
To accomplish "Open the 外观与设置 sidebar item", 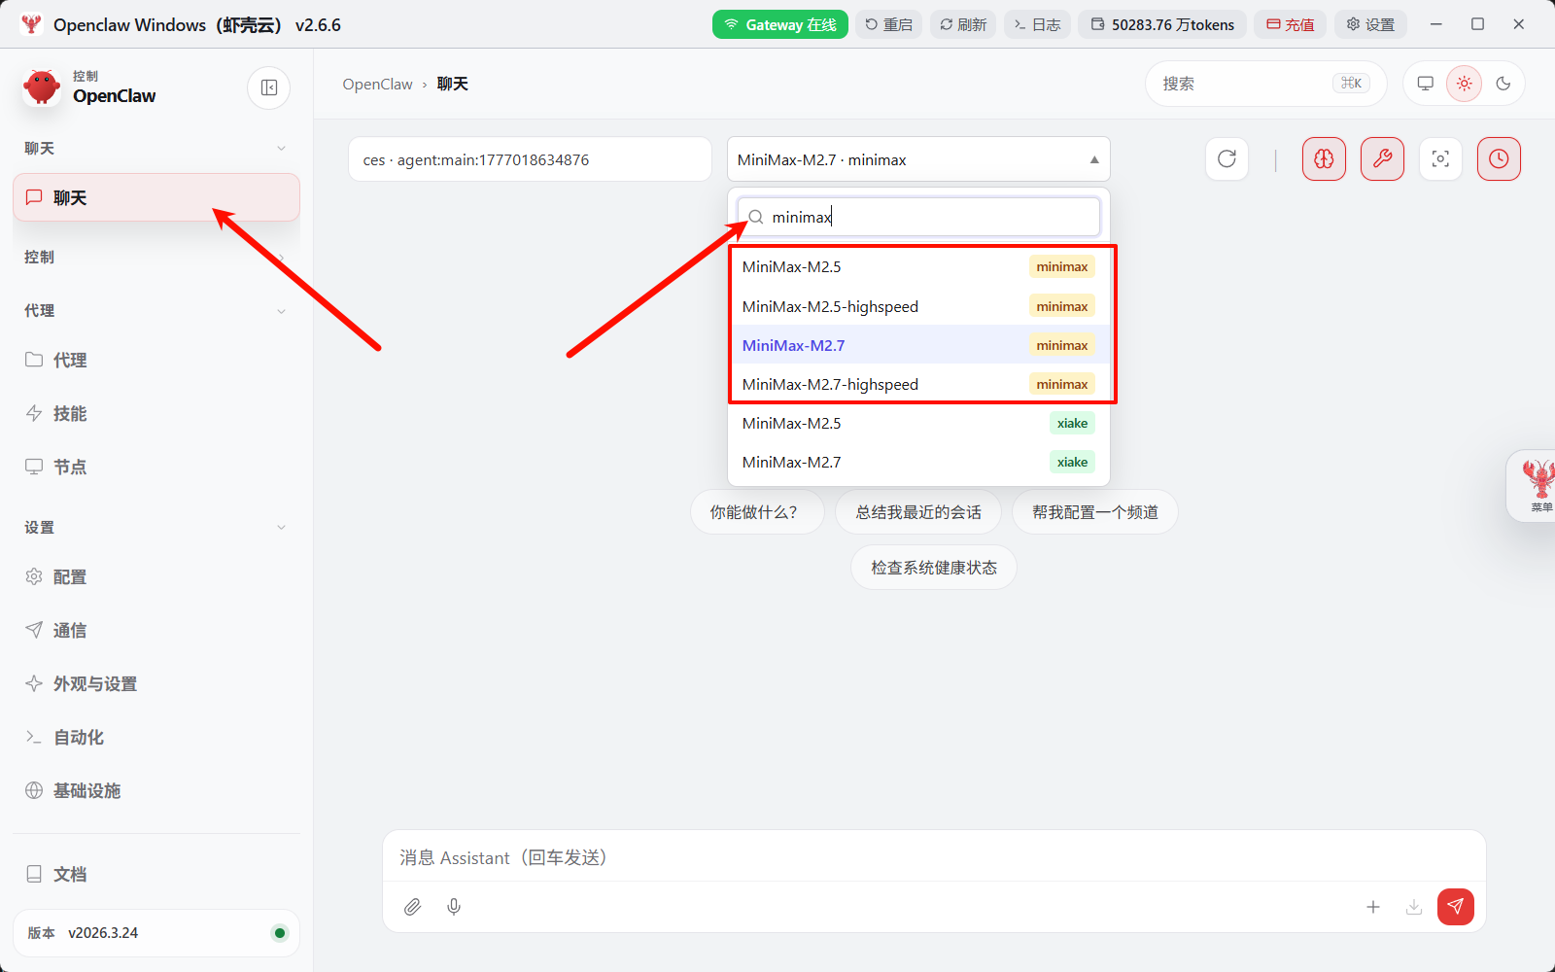I will [x=156, y=683].
